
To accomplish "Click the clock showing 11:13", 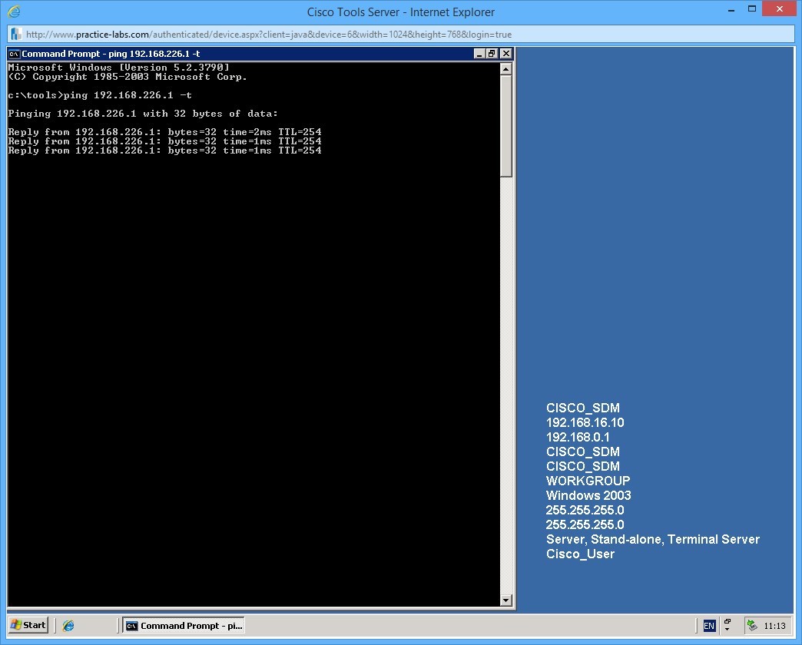I will (x=776, y=625).
